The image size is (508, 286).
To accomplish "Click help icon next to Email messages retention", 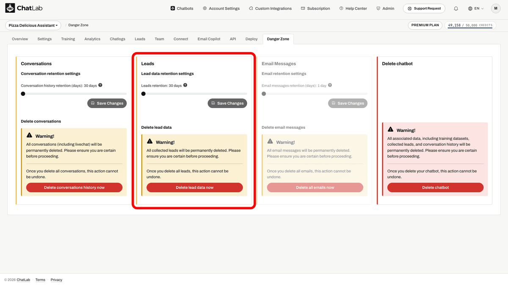I will 330,85.
